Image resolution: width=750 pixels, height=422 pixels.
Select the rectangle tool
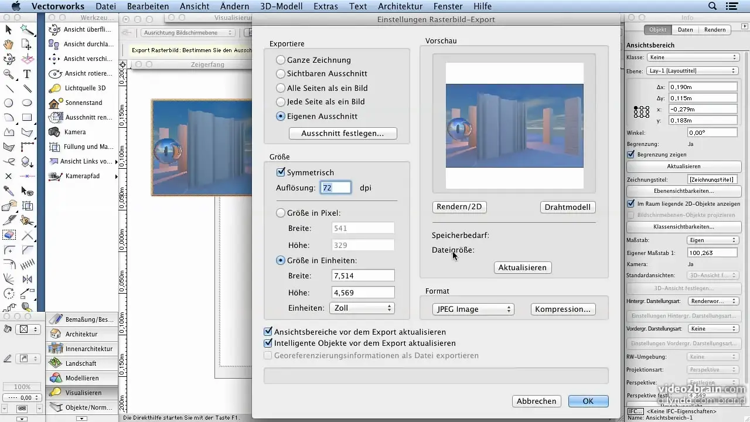27,118
